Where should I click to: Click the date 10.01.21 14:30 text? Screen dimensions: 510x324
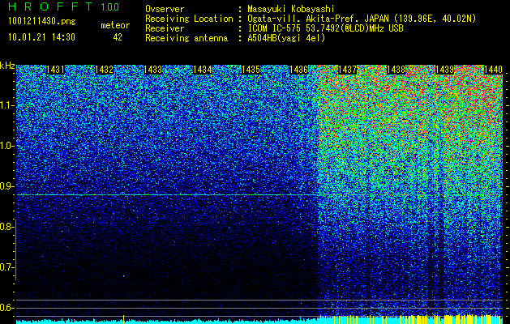(x=41, y=37)
